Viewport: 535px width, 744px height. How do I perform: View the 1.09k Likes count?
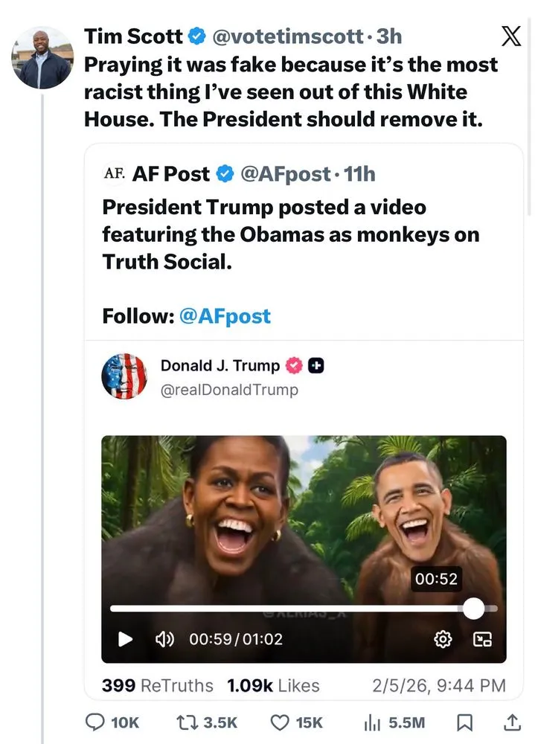(x=273, y=685)
